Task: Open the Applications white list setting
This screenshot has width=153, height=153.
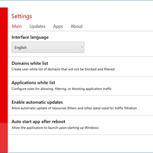Action: pos(80,86)
